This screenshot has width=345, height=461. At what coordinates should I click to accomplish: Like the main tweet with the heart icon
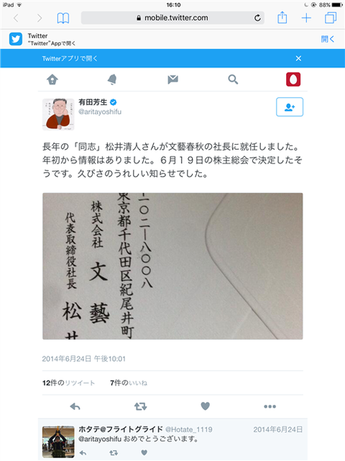pyautogui.click(x=206, y=406)
